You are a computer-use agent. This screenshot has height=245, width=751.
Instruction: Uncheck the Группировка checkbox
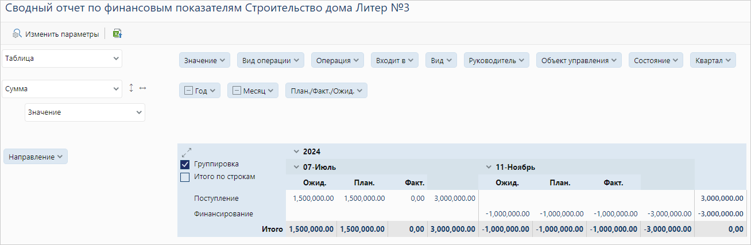click(x=185, y=164)
